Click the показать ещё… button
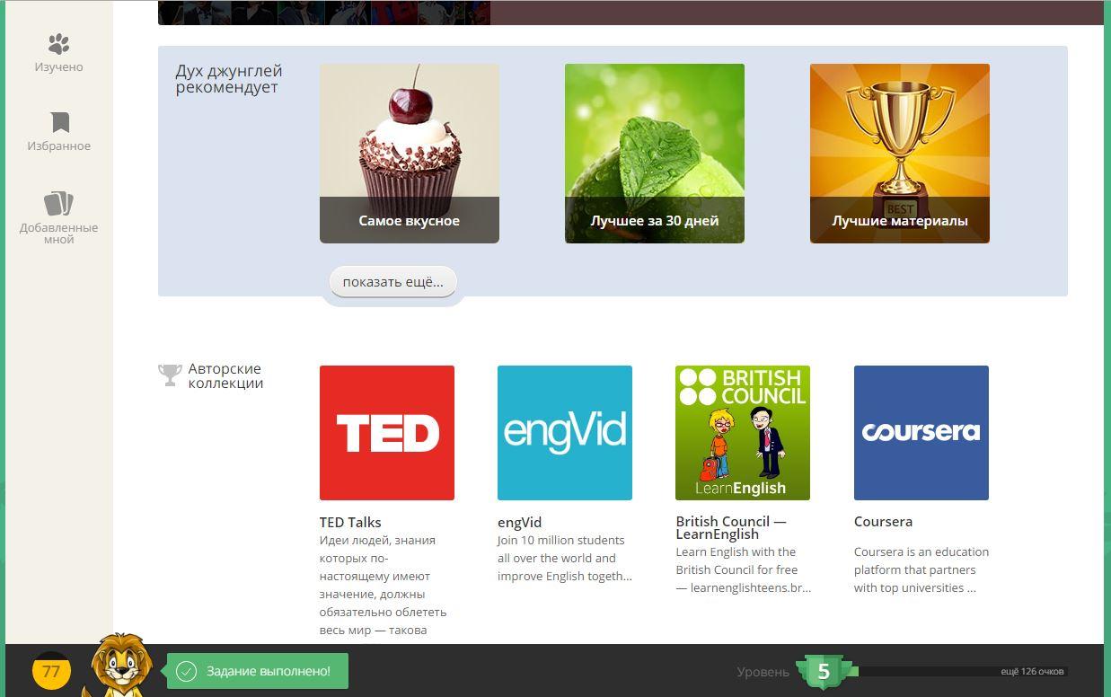This screenshot has height=697, width=1111. 392,281
